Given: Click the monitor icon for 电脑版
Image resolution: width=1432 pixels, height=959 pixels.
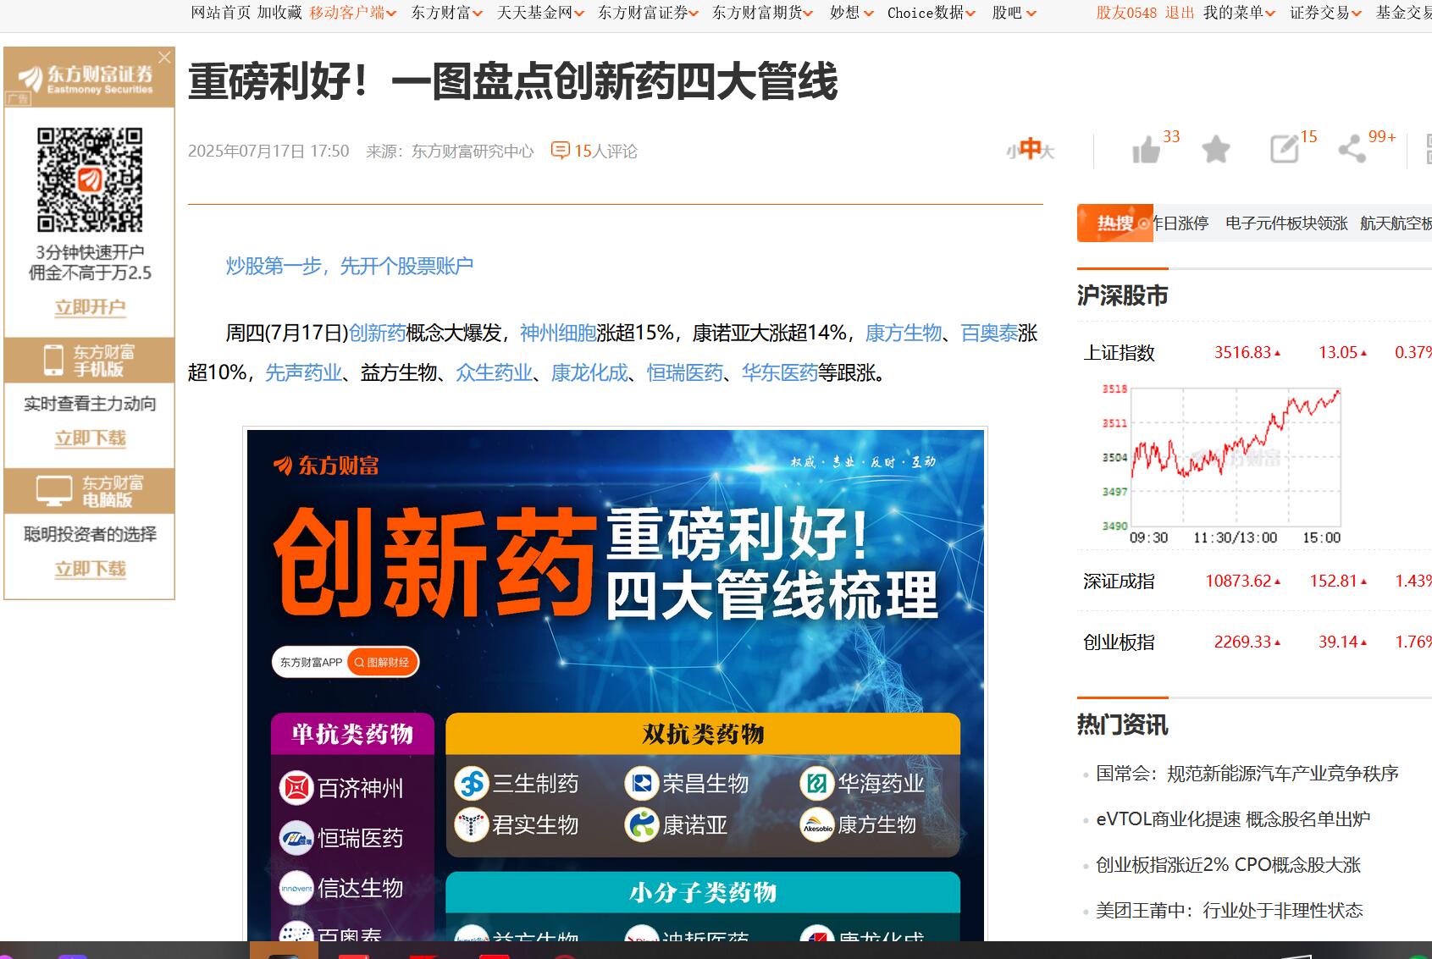Looking at the screenshot, I should pos(53,490).
